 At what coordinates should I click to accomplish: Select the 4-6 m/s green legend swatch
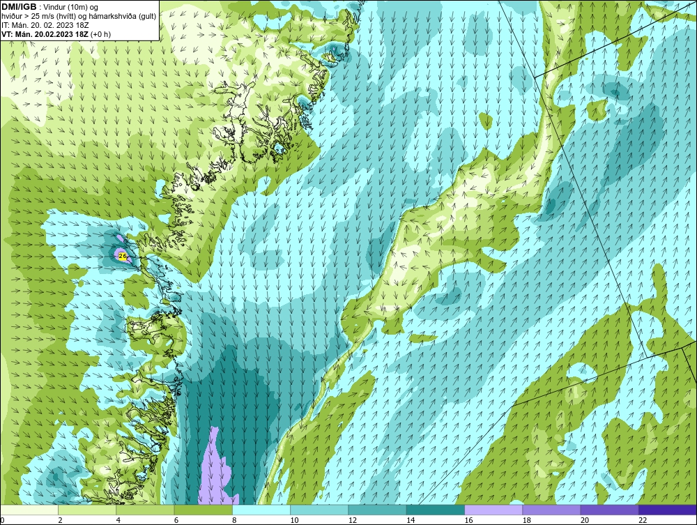146,510
